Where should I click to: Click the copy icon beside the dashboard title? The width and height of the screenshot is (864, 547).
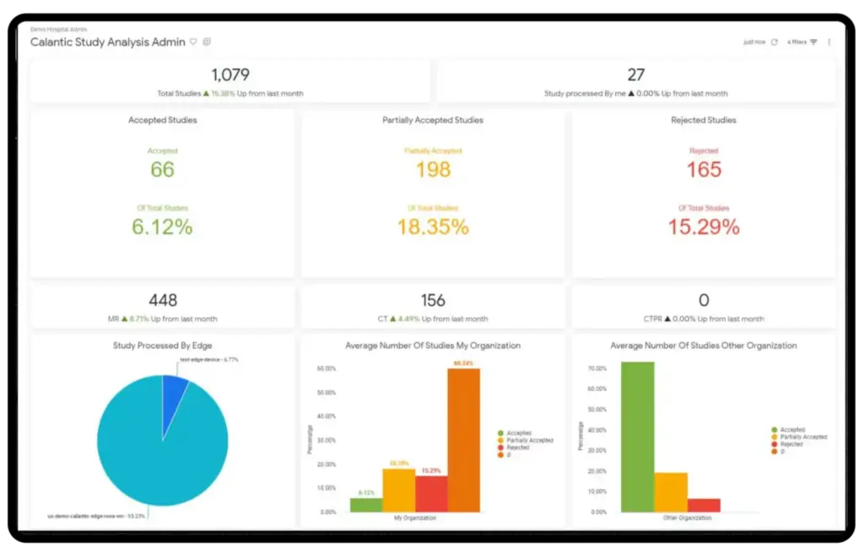(x=207, y=41)
